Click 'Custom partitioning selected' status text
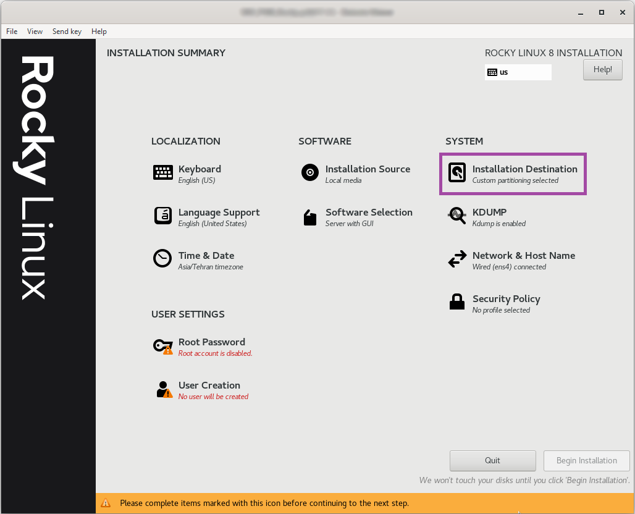Viewport: 635px width, 514px height. coord(515,180)
